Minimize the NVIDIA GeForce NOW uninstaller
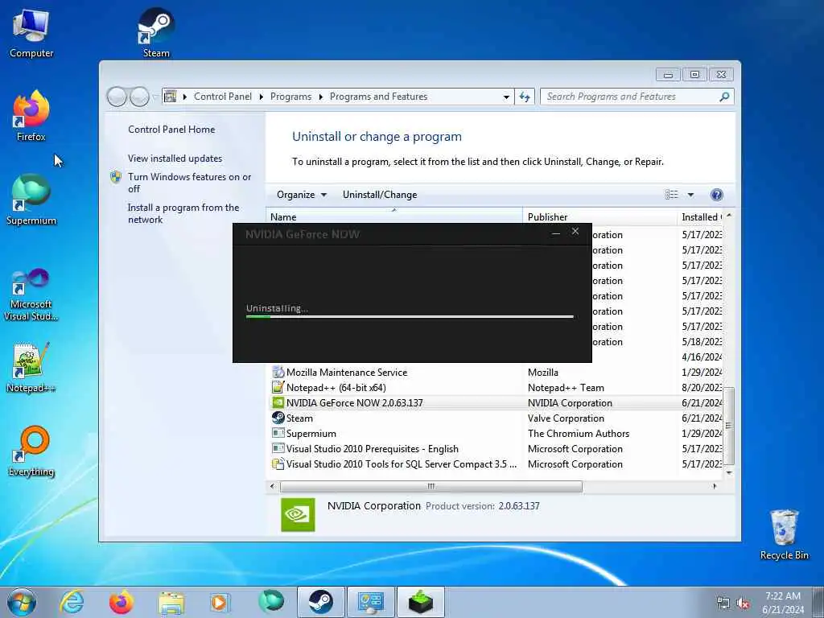 555,233
